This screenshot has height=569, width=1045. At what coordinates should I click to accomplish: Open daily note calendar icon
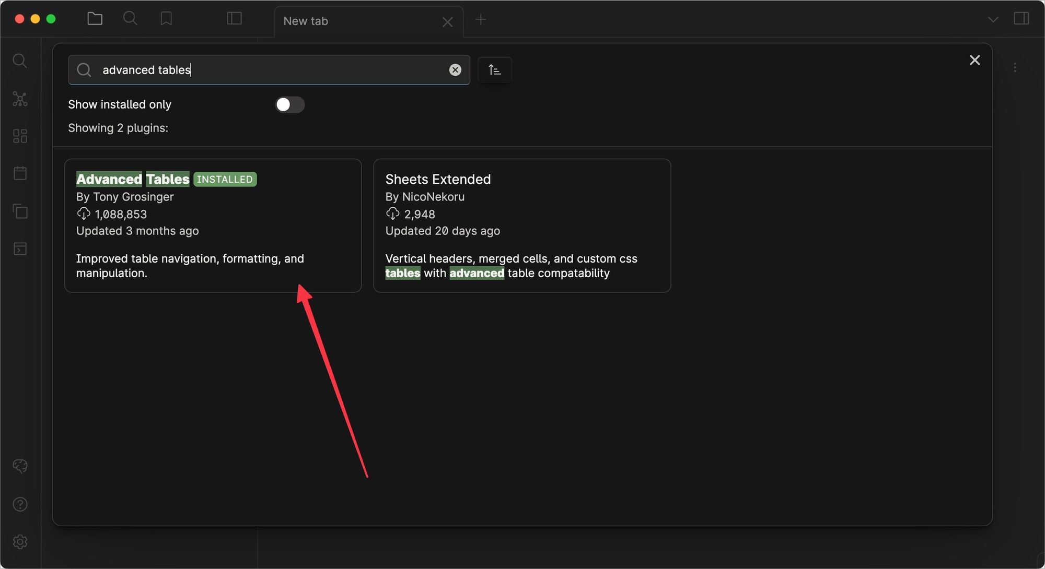(x=20, y=173)
